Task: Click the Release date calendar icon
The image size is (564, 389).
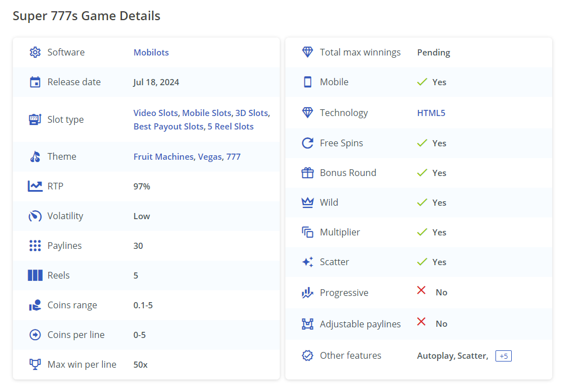Action: pos(35,82)
